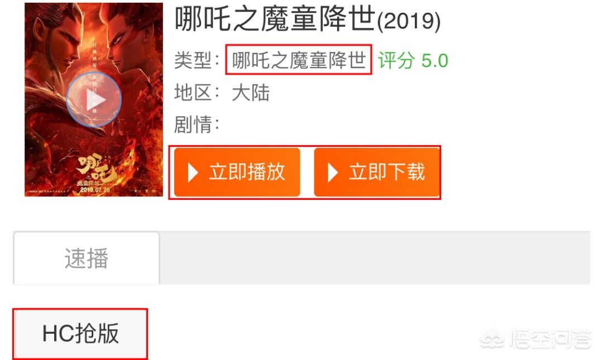Click the triangle icon inside 立即下载
Screen dimensions: 603x360
point(333,172)
